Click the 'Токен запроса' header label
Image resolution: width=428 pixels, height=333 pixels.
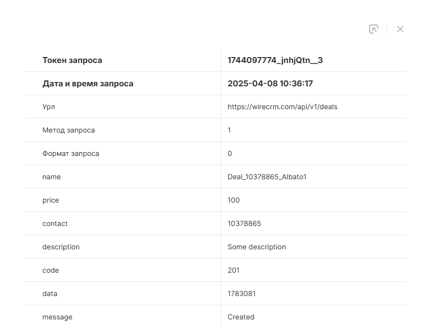tap(72, 60)
